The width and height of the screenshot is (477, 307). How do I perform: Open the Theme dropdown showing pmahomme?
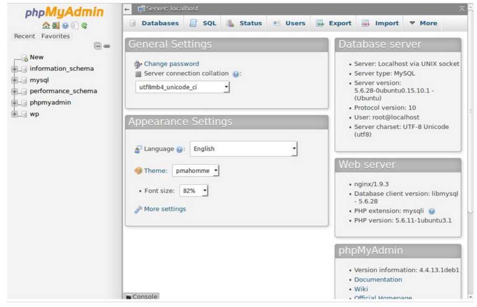pos(196,171)
